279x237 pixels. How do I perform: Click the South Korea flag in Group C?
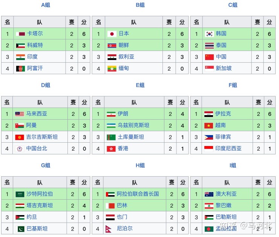(209, 34)
